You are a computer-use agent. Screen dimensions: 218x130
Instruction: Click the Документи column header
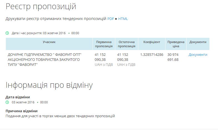point(198,42)
